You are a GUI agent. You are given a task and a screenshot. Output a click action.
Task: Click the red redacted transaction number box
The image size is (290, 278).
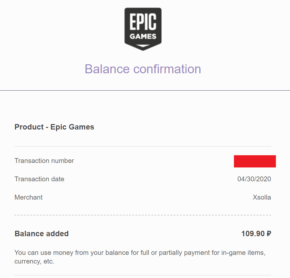coord(255,161)
